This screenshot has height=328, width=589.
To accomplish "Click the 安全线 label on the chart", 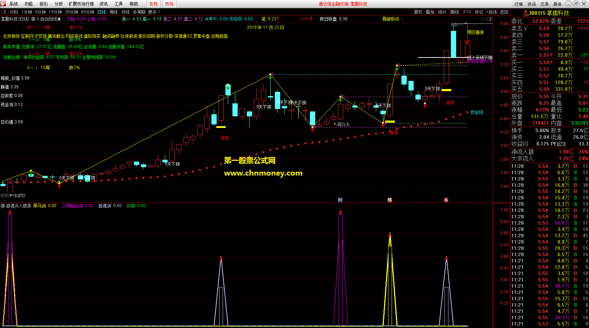I will [476, 112].
